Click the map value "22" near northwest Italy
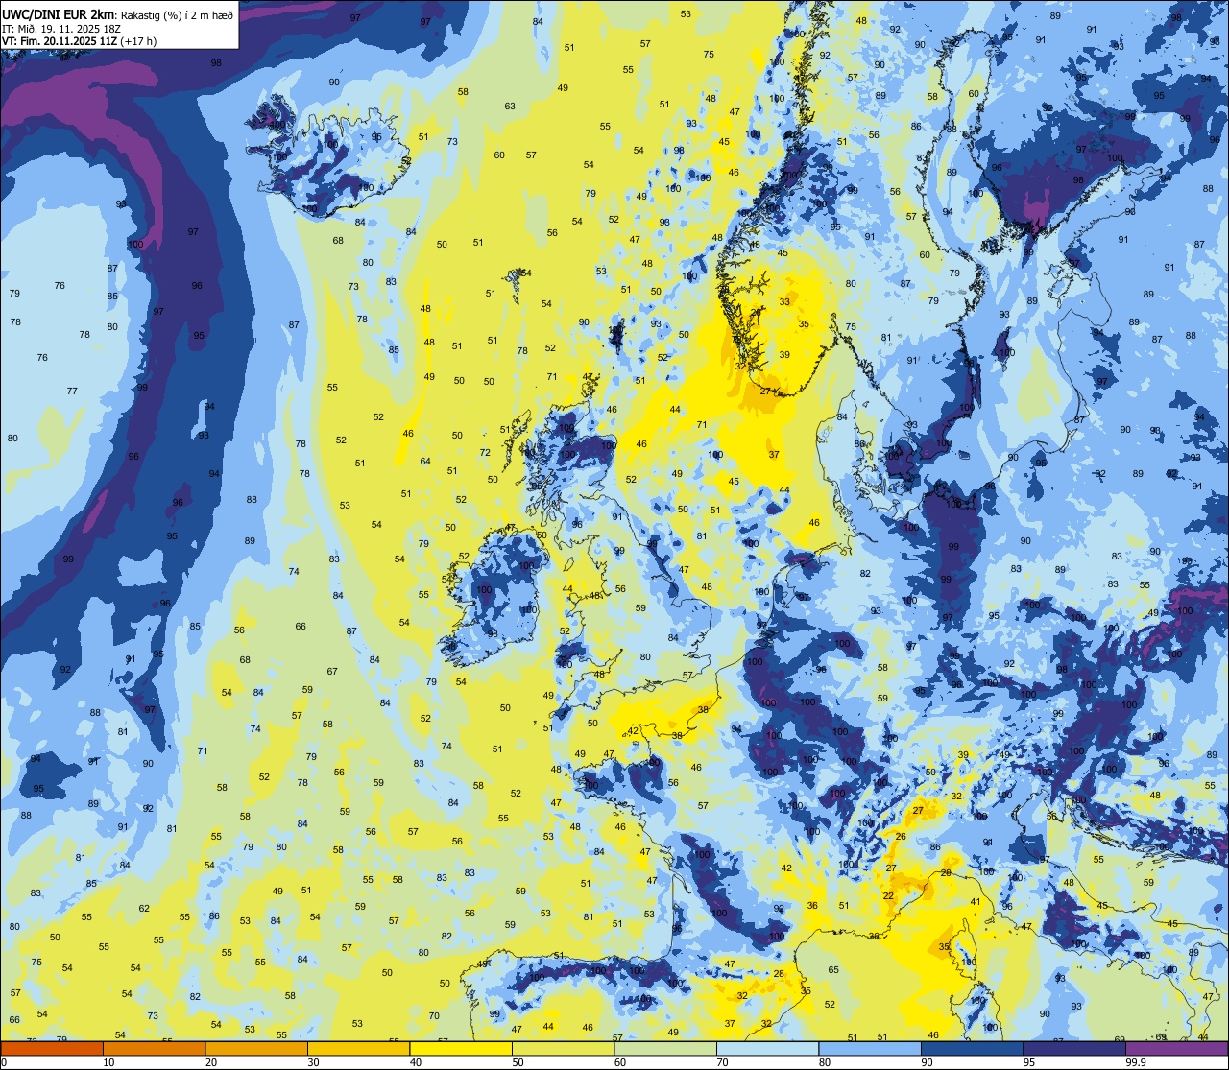Image resolution: width=1229 pixels, height=1070 pixels. point(888,896)
